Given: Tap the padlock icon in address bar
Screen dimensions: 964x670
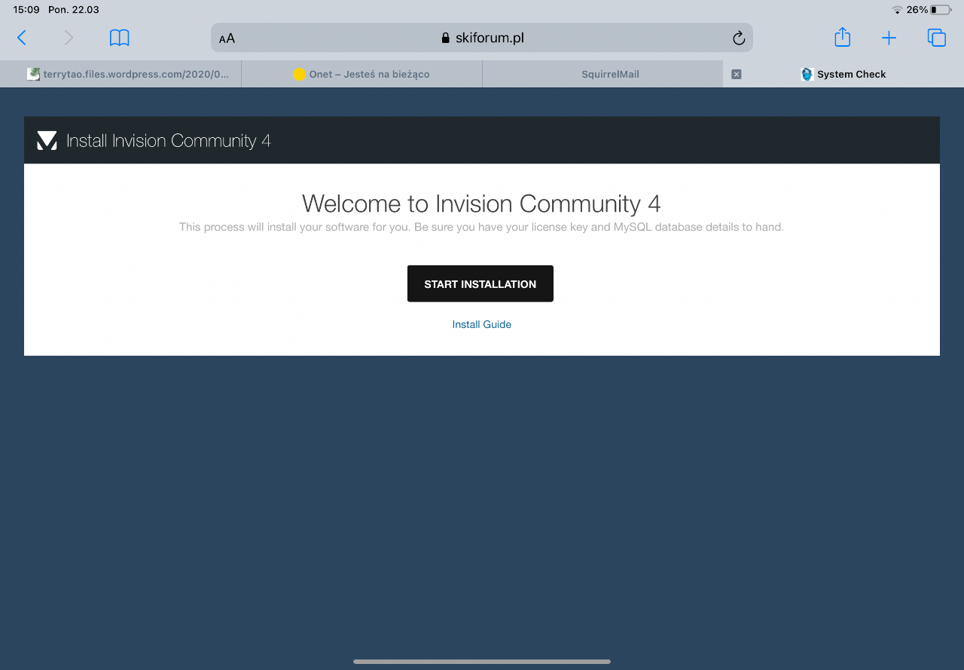Looking at the screenshot, I should click(445, 38).
